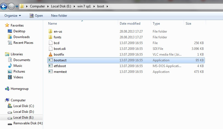The image size is (223, 129).
Task: Expand the arrow after boot breadcrumb
Action: pyautogui.click(x=107, y=6)
